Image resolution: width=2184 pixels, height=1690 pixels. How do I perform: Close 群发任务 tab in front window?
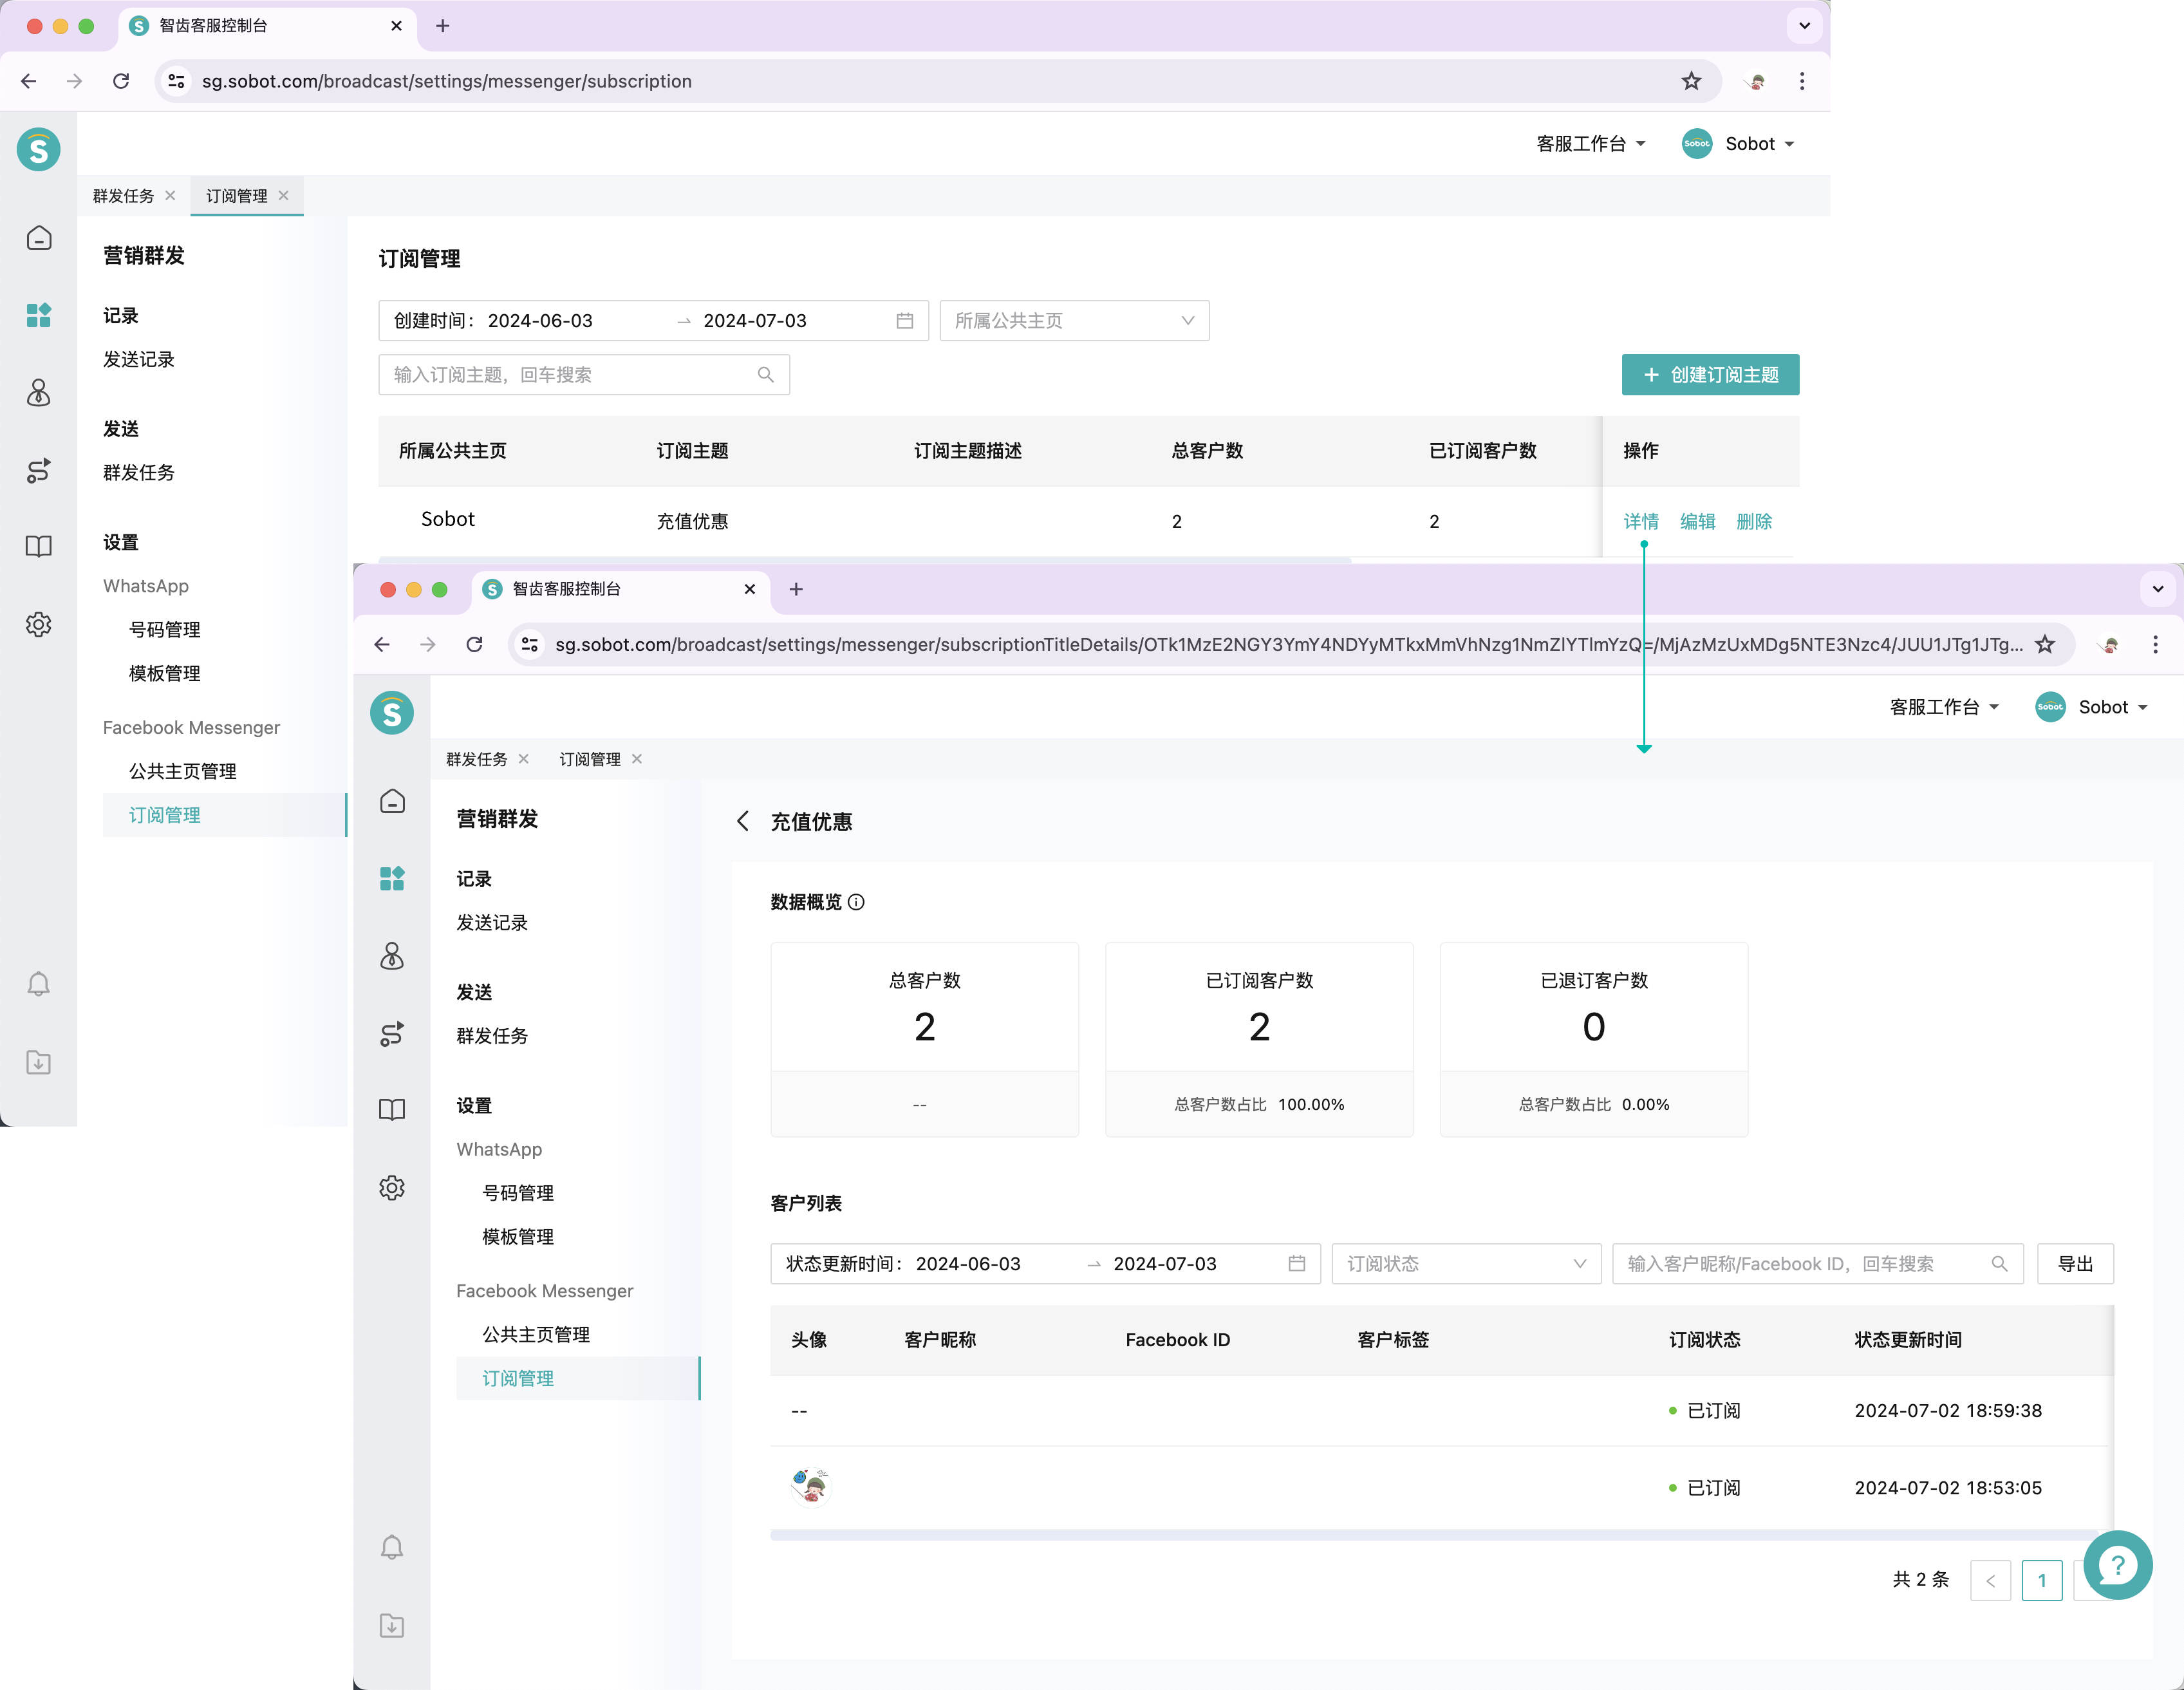click(x=524, y=759)
